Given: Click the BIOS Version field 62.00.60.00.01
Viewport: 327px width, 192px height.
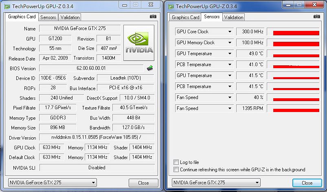Looking at the screenshot, I should click(x=91, y=68).
